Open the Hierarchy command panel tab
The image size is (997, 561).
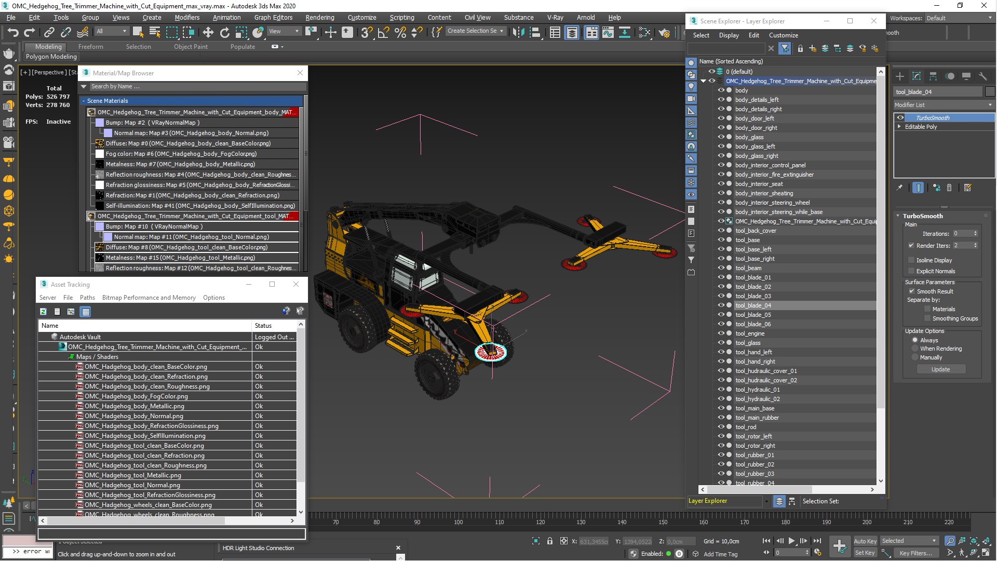tap(933, 76)
